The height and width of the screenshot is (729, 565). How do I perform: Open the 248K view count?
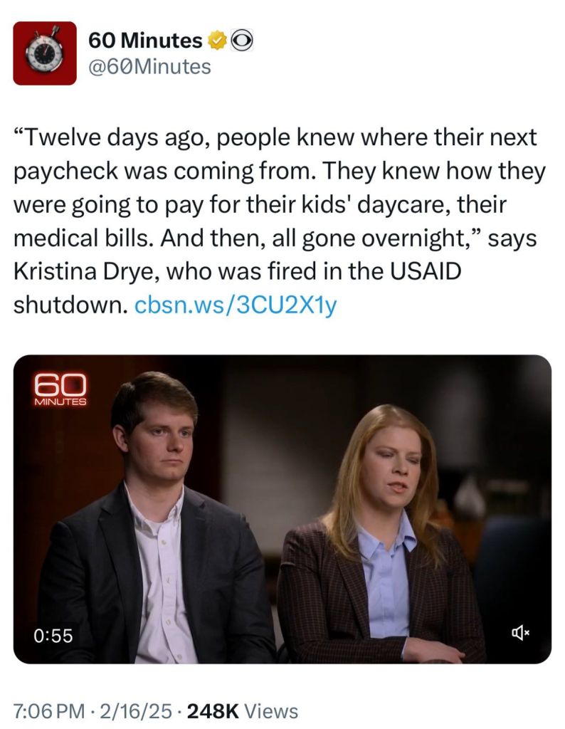(x=213, y=711)
